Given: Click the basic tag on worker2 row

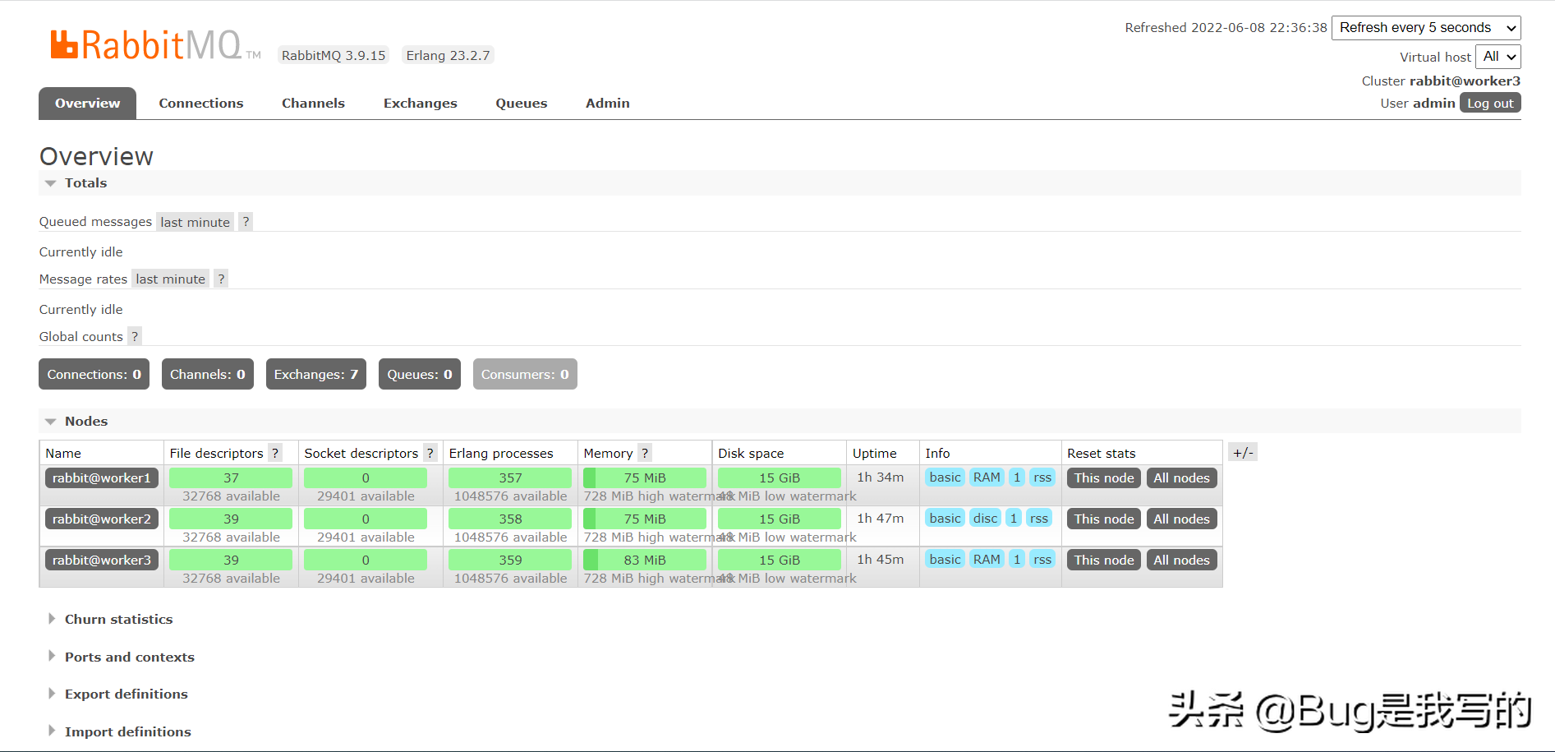Looking at the screenshot, I should [945, 519].
